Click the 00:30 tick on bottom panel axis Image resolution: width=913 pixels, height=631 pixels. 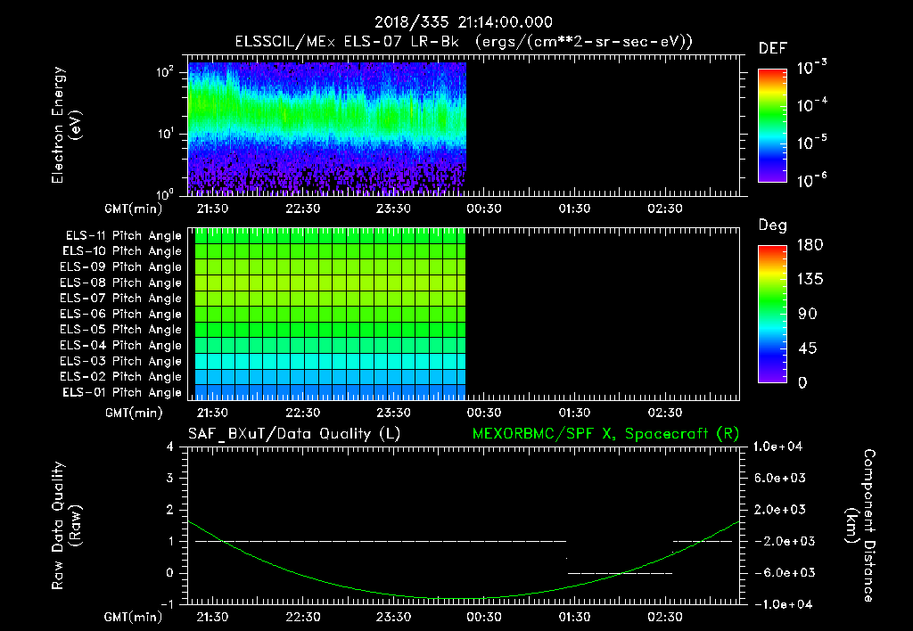(483, 617)
